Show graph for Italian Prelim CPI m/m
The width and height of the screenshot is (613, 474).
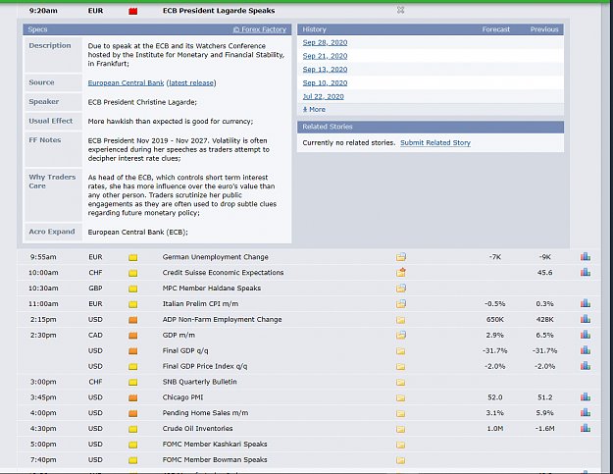click(x=586, y=303)
